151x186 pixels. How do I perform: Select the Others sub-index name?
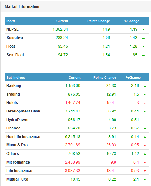click(12, 154)
